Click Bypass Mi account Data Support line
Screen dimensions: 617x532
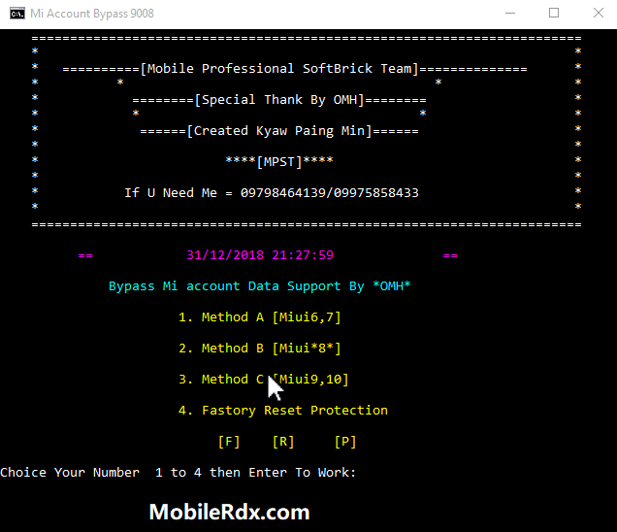260,286
